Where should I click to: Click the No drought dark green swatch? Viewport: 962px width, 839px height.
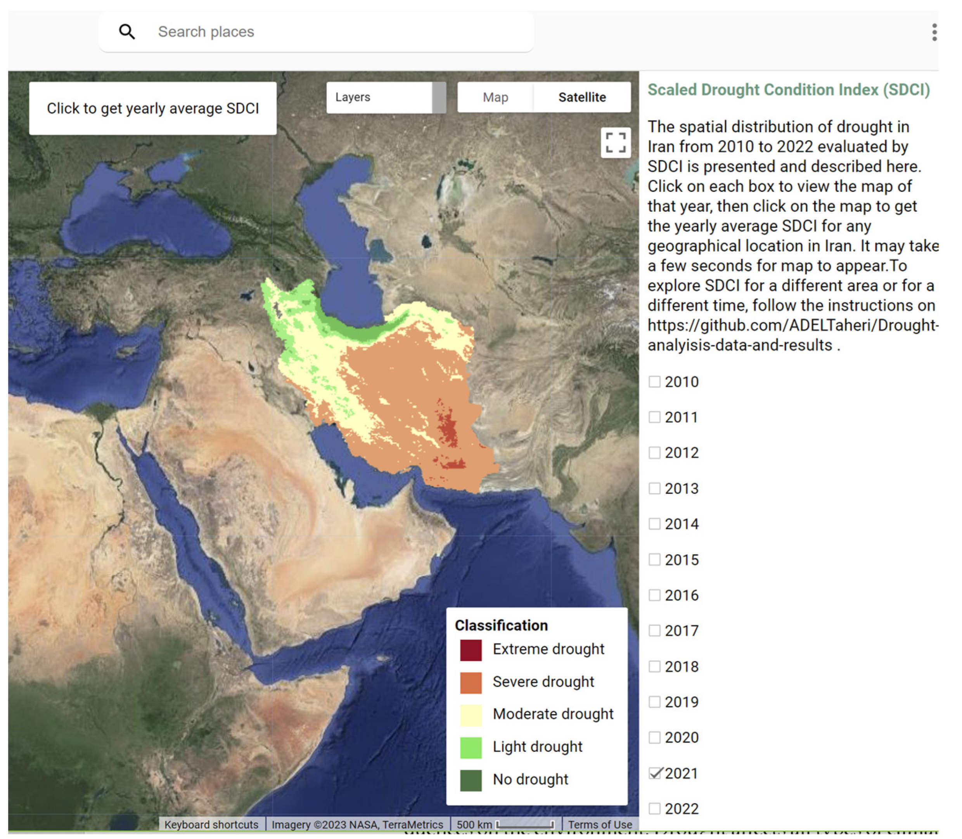(x=470, y=780)
